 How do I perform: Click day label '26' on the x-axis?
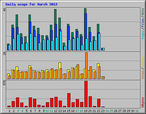pos(115,111)
